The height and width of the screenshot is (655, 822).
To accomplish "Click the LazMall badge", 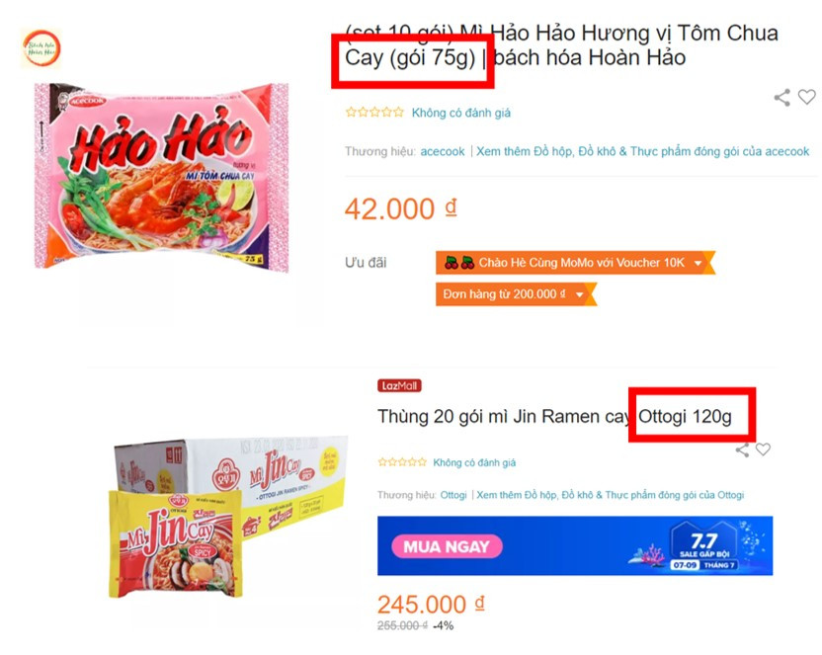I will point(399,385).
